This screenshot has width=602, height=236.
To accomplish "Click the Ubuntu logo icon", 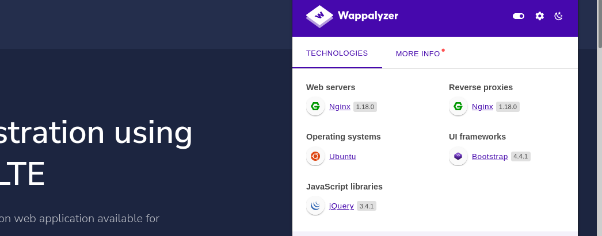I will click(315, 156).
